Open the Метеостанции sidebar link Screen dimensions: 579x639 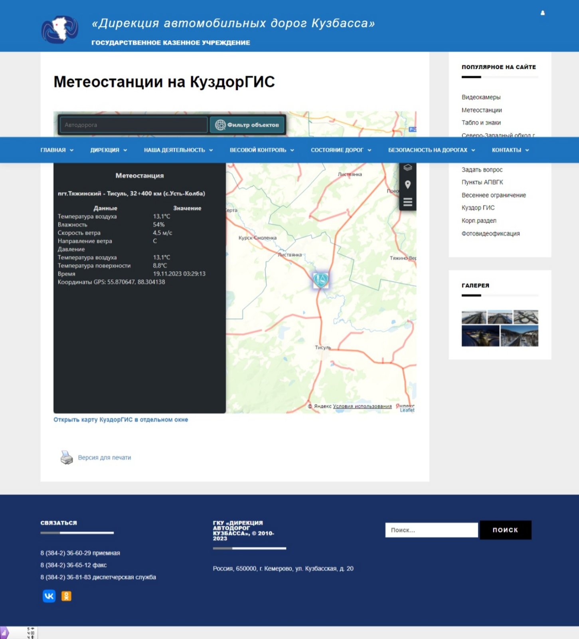point(482,110)
